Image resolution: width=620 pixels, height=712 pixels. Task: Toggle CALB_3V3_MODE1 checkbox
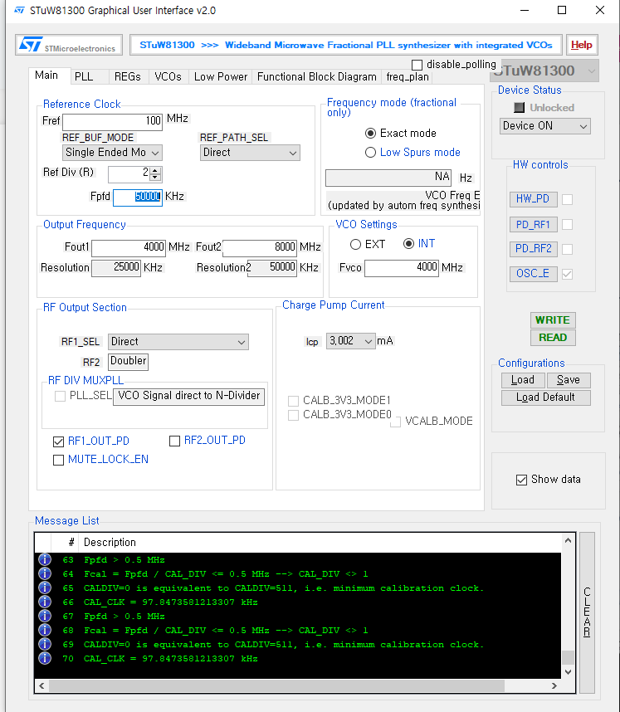(294, 401)
